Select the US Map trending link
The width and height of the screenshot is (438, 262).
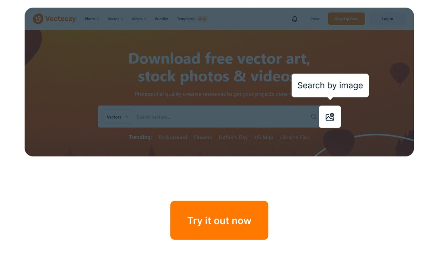point(264,137)
